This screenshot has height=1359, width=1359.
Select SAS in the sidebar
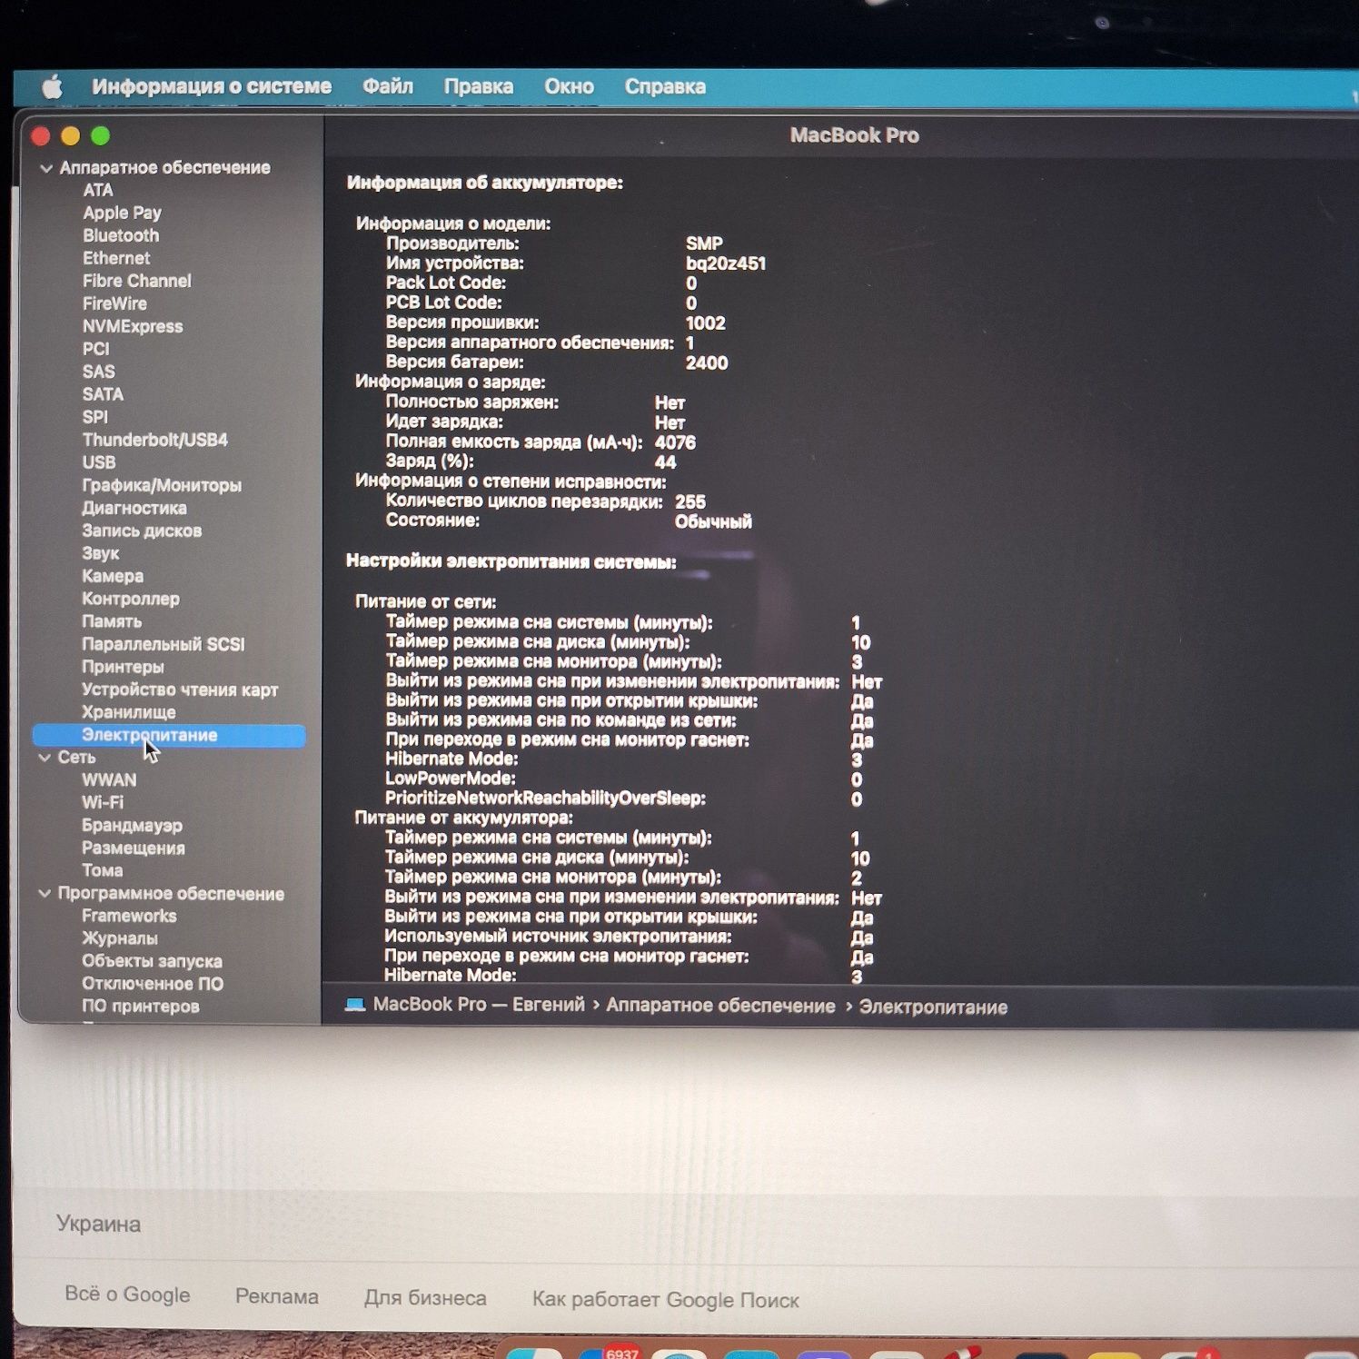[x=98, y=372]
